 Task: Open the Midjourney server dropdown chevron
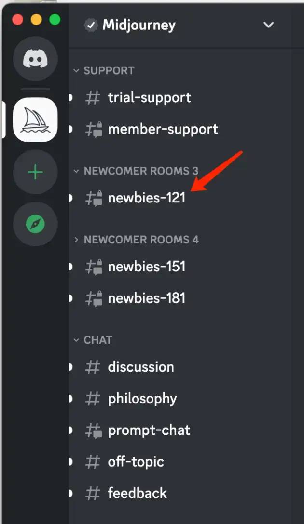point(269,25)
